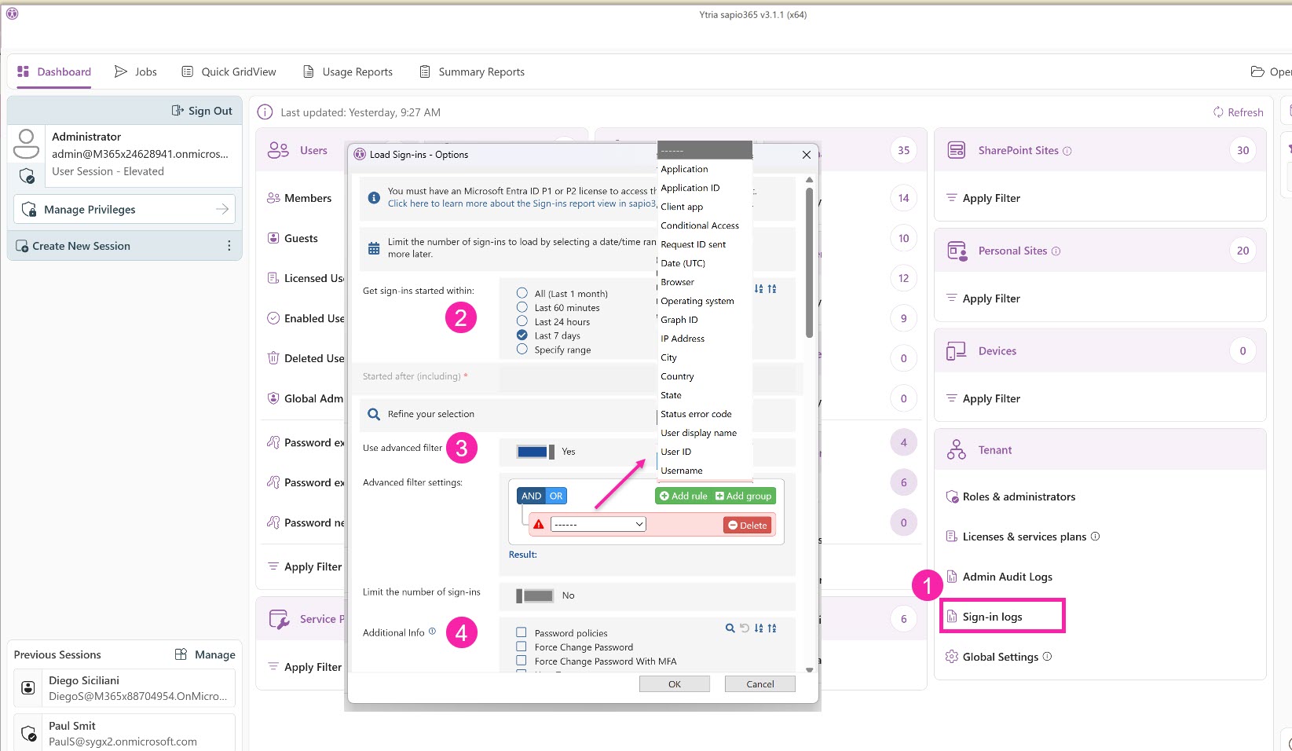Screen dimensions: 1292x751
Task: Click the search icon in Additional Info
Action: tap(730, 628)
